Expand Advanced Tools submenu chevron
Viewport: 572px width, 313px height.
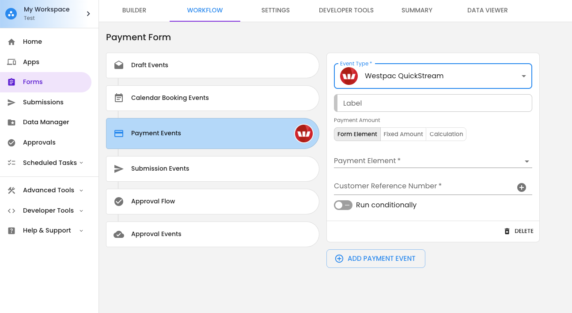coord(81,190)
